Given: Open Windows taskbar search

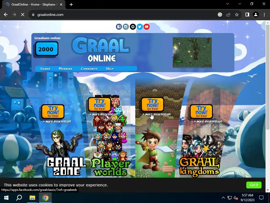Looking at the screenshot, I should point(19,198).
